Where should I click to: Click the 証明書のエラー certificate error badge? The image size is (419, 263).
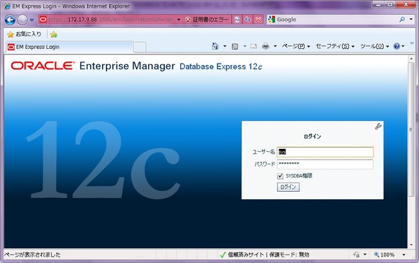point(207,20)
